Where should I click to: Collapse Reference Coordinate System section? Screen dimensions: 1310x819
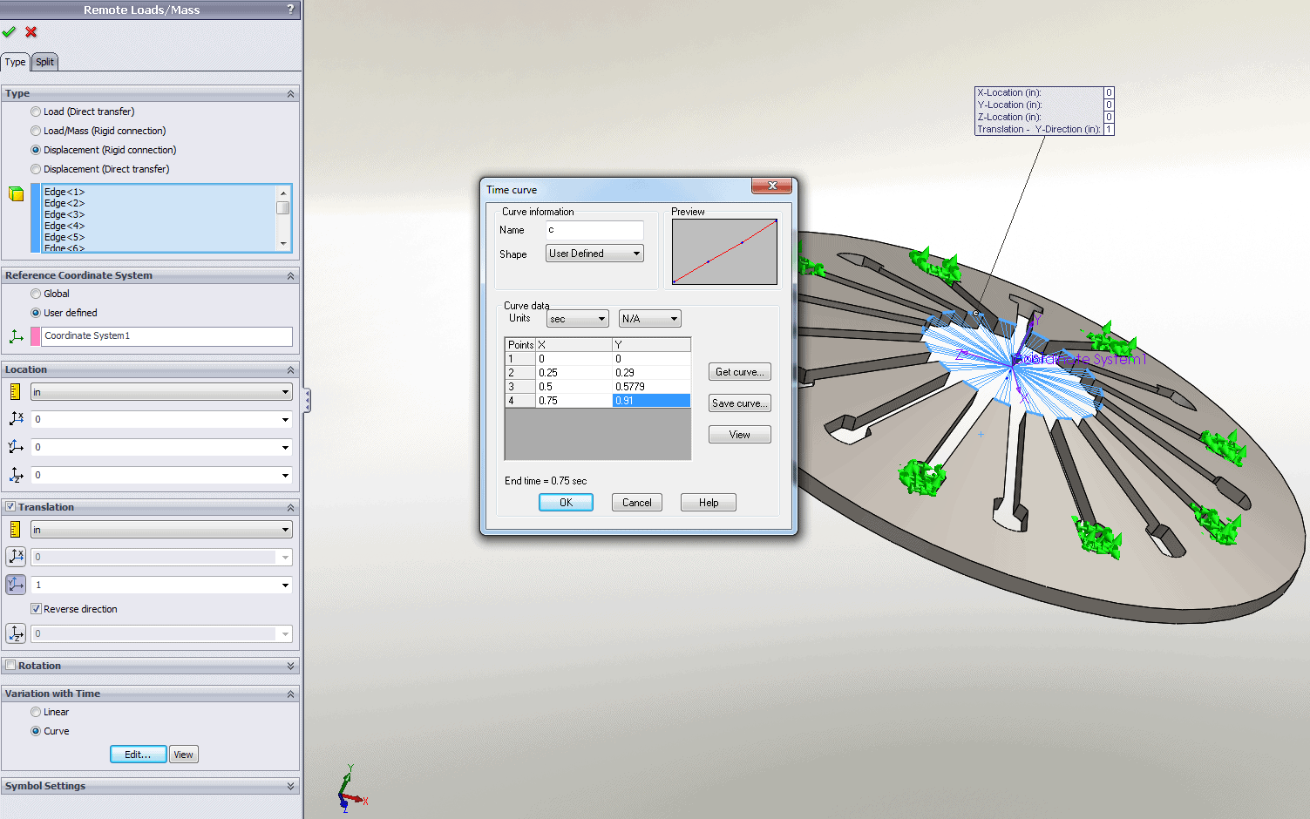click(291, 275)
